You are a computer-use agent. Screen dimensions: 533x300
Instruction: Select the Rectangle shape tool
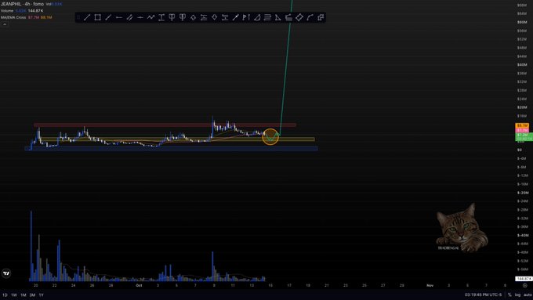click(x=97, y=17)
